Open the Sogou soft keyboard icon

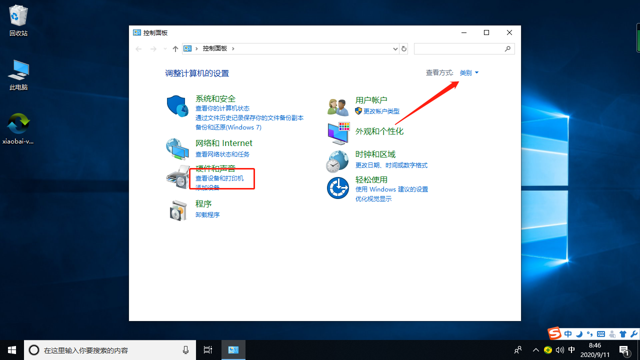click(x=601, y=334)
